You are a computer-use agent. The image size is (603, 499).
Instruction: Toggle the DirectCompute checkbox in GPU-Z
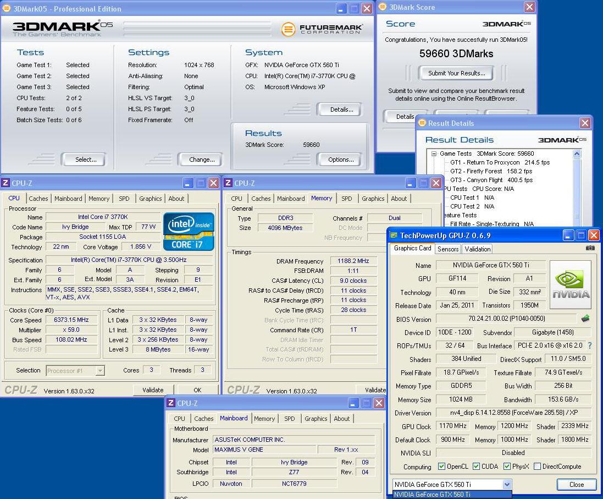point(537,467)
